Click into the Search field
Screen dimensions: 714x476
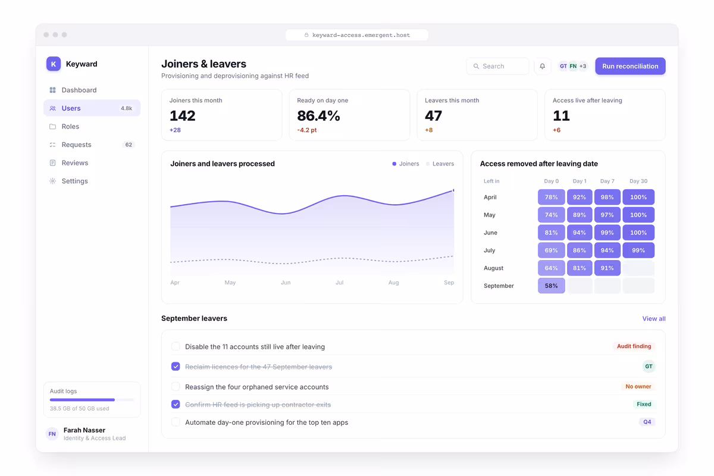point(497,66)
